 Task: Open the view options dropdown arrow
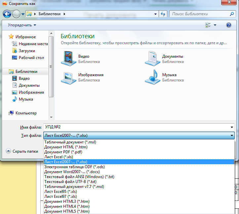click(x=215, y=25)
